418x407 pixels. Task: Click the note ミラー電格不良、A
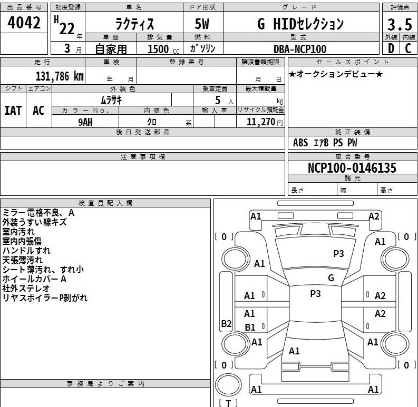pos(38,213)
